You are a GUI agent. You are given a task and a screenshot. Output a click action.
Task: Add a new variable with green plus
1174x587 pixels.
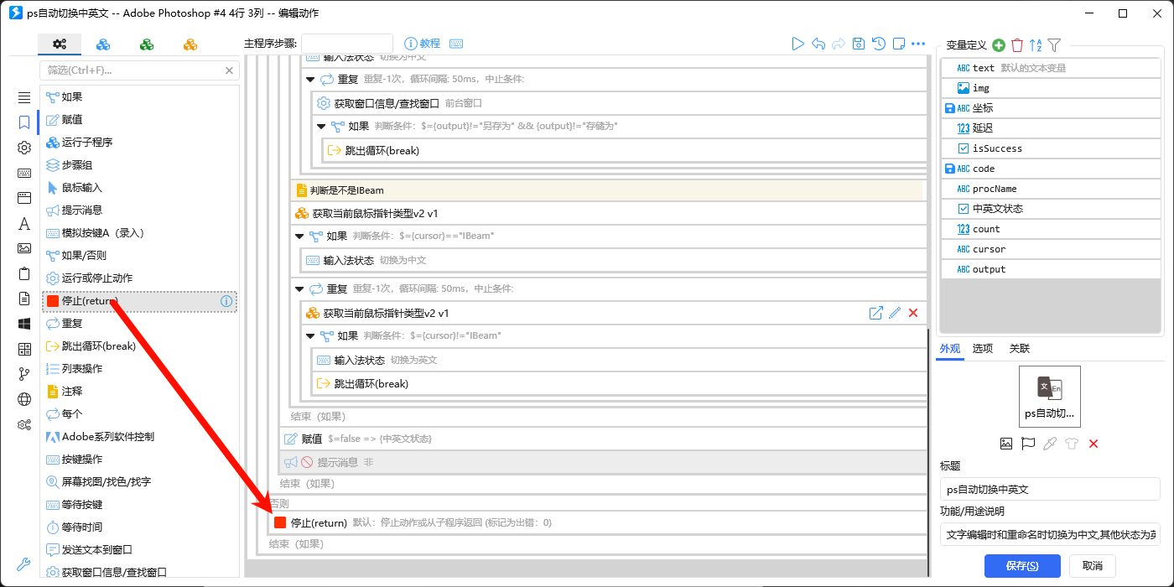click(999, 45)
